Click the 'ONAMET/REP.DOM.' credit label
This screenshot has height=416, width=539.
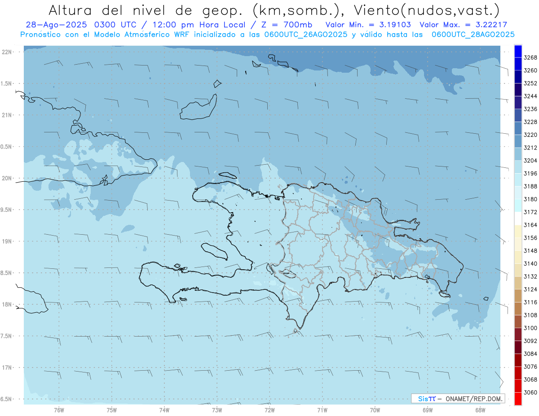pyautogui.click(x=474, y=398)
